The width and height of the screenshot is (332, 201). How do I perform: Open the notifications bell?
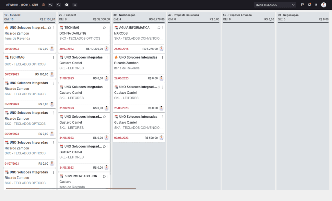click(x=309, y=5)
